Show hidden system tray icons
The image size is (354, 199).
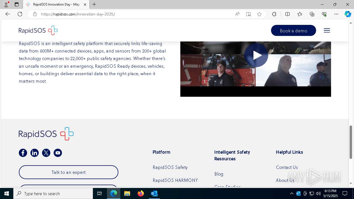pos(291,193)
